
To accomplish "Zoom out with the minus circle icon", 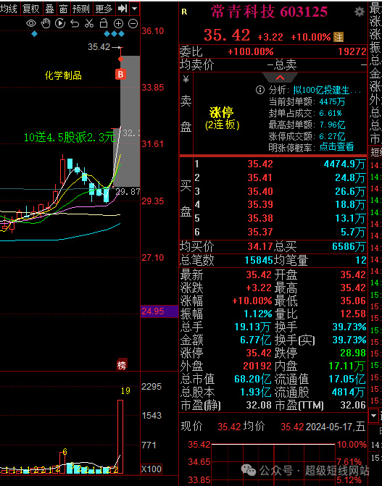I will (x=133, y=24).
